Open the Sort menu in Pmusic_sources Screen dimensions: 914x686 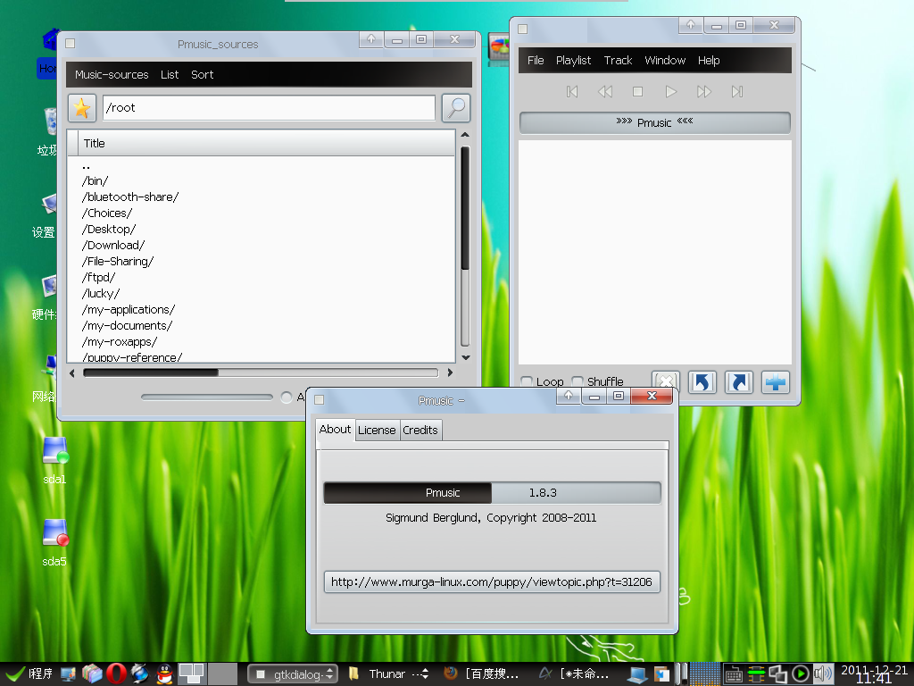pos(203,75)
